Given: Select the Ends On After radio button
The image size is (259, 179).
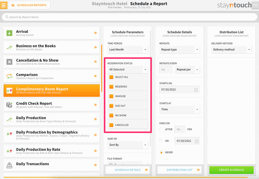Looking at the screenshot, I should pyautogui.click(x=161, y=129).
